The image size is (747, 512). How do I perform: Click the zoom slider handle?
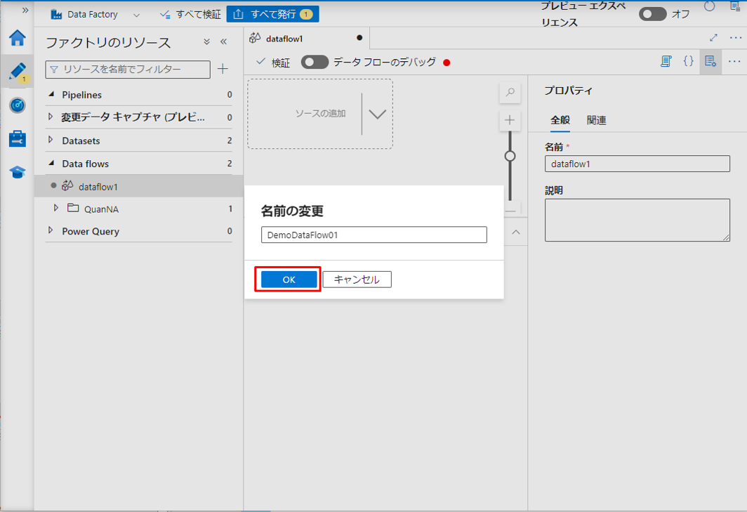tap(510, 156)
